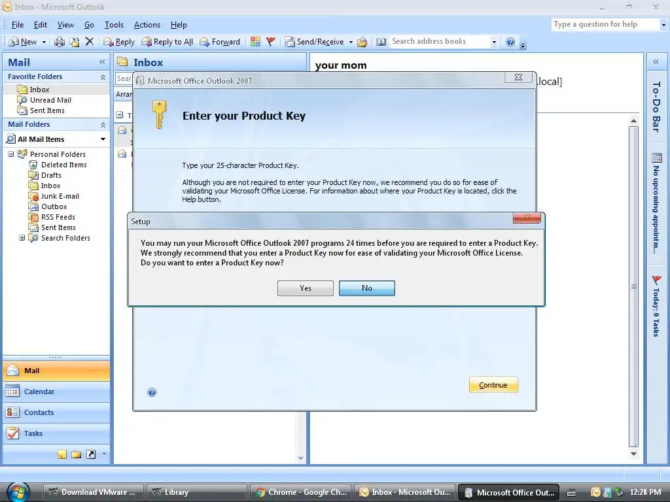The height and width of the screenshot is (502, 670).
Task: Switch to Library taskbar window
Action: [197, 492]
